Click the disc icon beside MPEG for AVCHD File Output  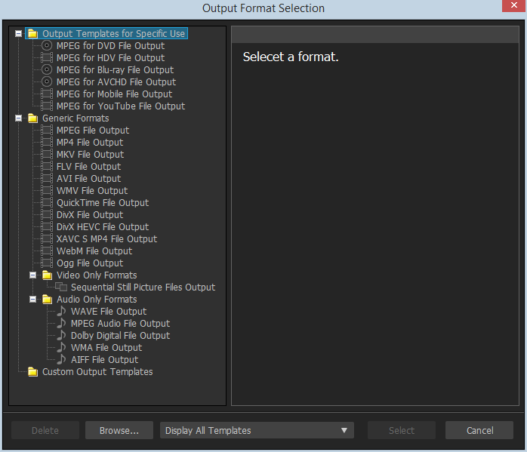[x=47, y=82]
